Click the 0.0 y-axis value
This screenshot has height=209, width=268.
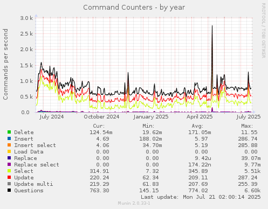tap(25, 113)
